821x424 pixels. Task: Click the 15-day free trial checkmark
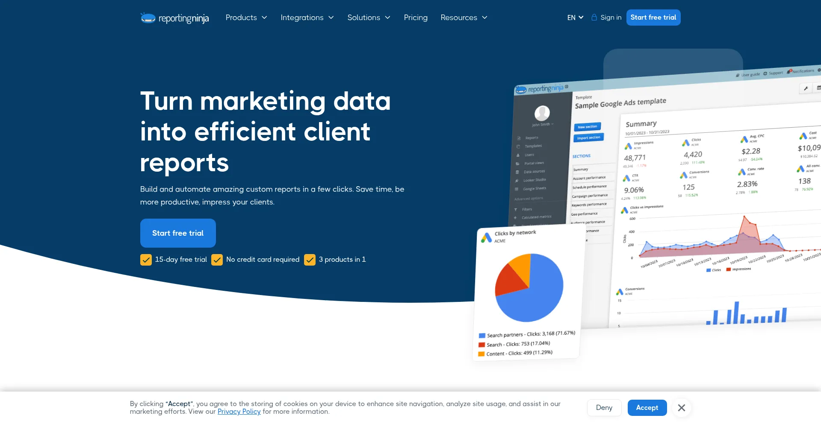(146, 260)
